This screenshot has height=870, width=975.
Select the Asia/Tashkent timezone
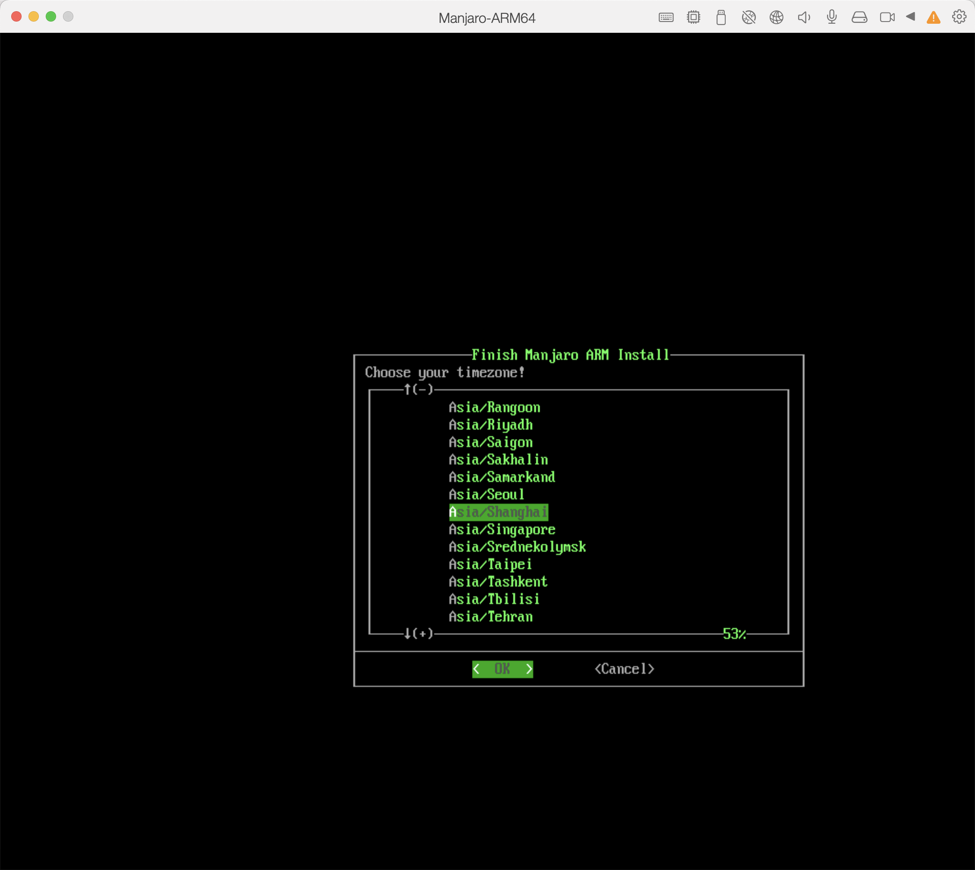coord(498,582)
